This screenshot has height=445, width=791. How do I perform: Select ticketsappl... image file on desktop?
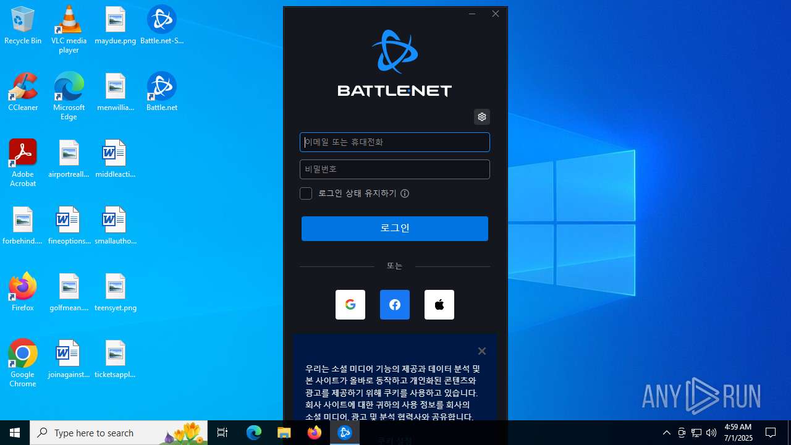(x=116, y=360)
